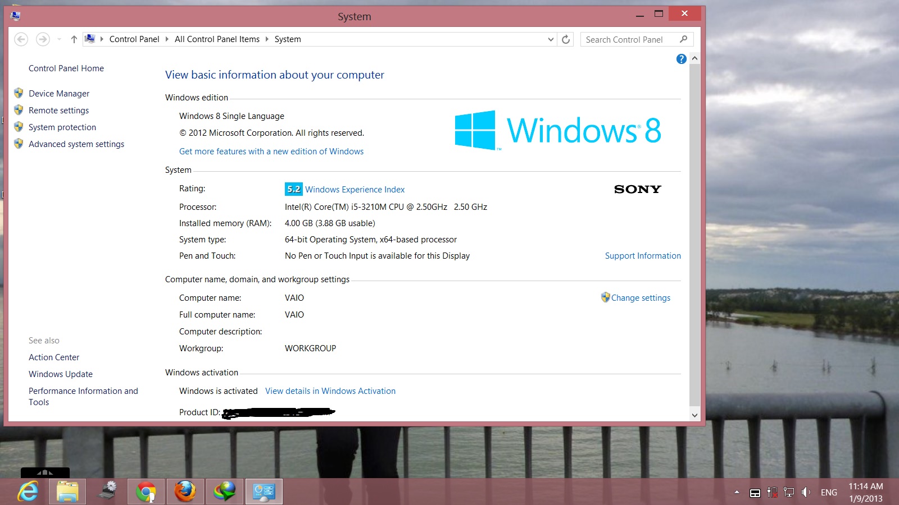Click VAIO next to Full computer name
Viewport: 899px width, 505px height.
(x=294, y=315)
